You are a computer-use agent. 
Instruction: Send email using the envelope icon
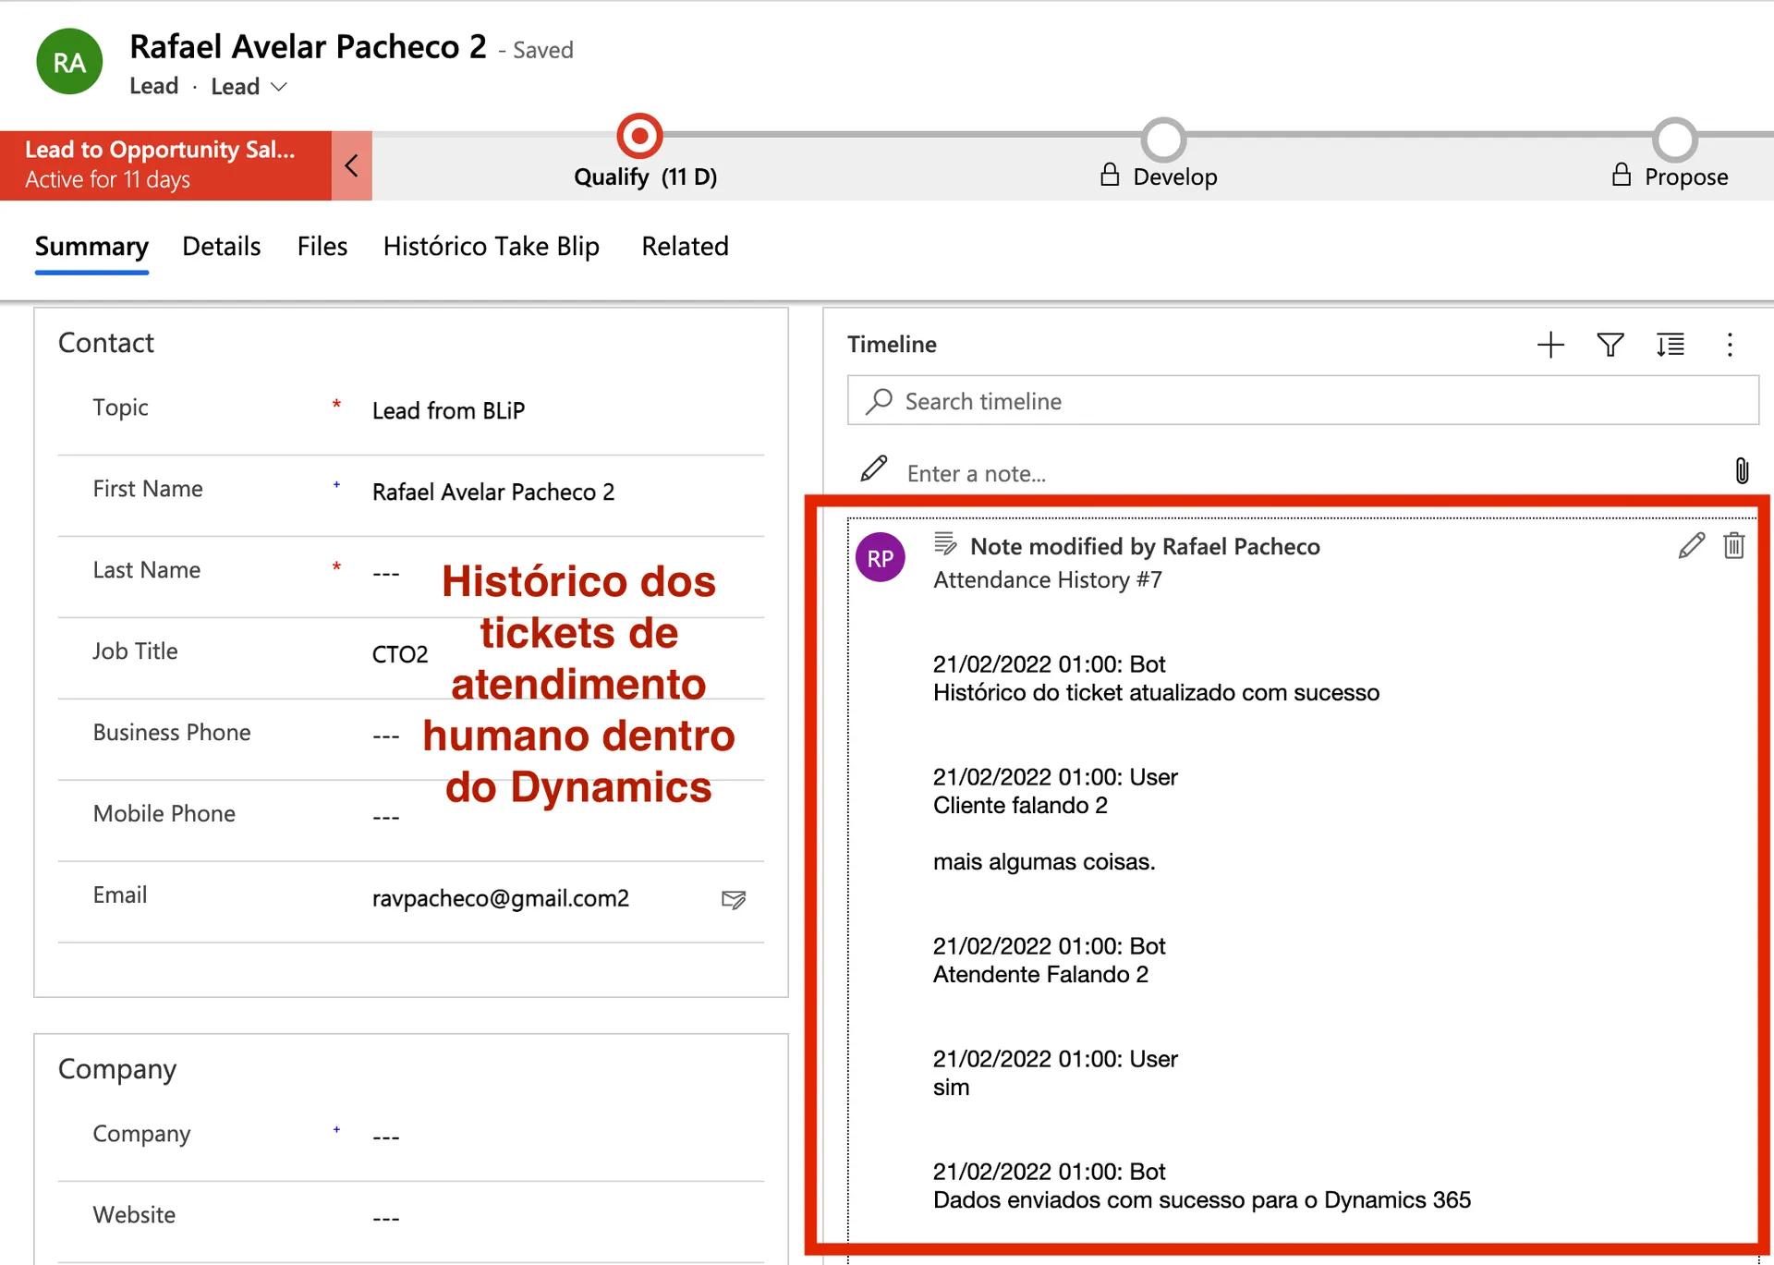(734, 899)
